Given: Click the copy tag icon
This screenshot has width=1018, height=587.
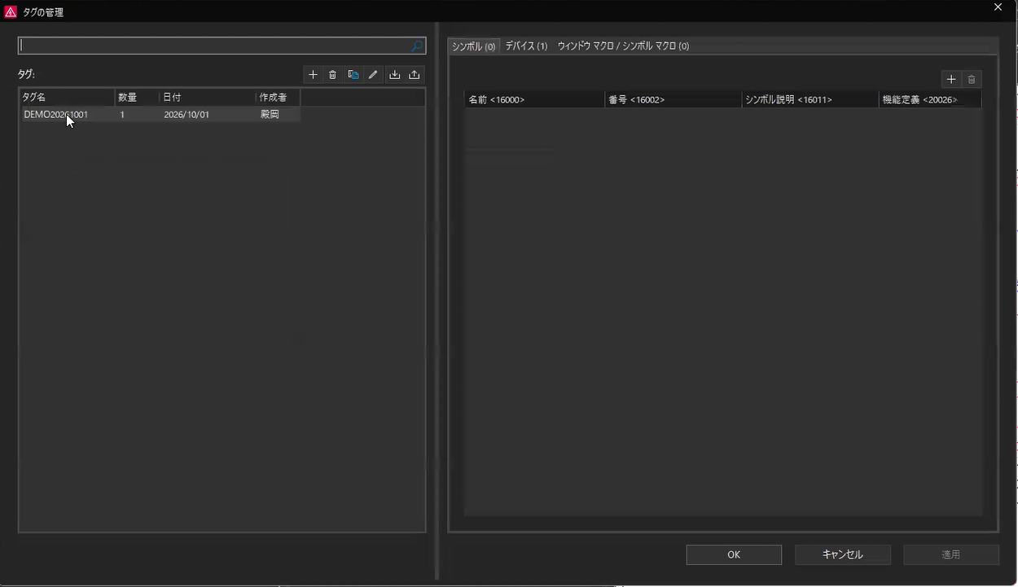Looking at the screenshot, I should pos(353,75).
